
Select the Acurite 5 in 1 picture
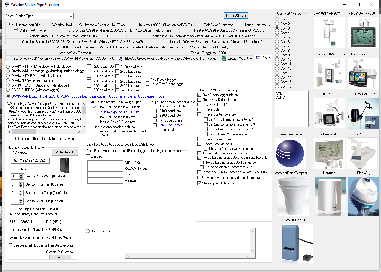pyautogui.click(x=363, y=73)
